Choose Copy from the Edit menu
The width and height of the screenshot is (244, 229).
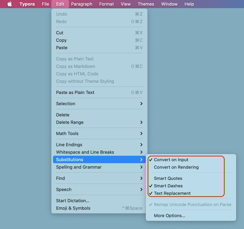[99, 40]
